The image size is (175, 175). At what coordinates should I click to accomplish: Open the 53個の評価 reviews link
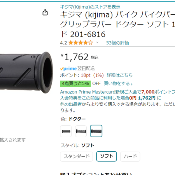[x=117, y=43]
